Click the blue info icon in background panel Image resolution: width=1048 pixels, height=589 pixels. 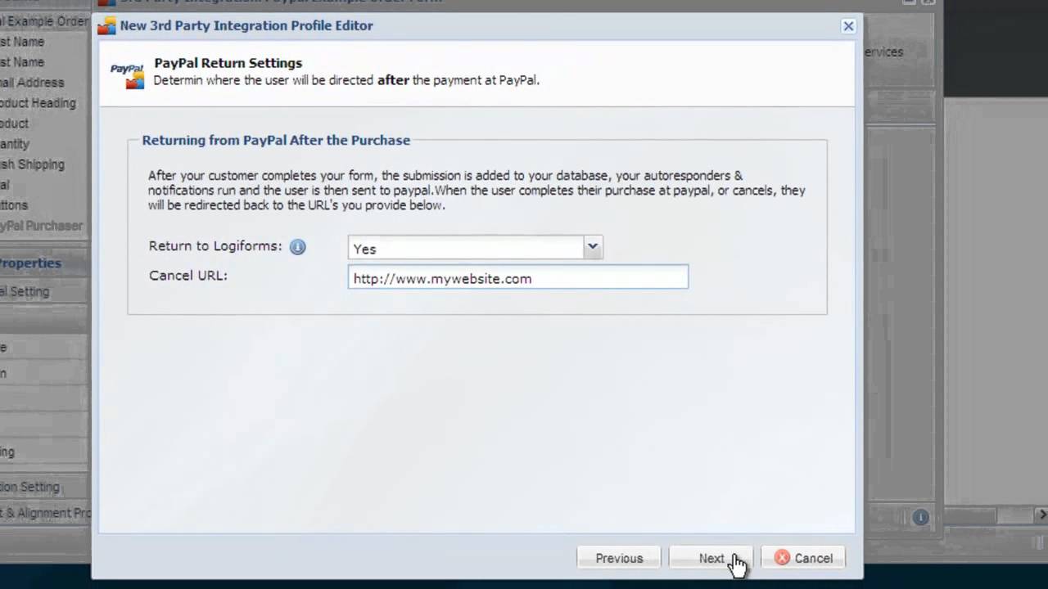point(920,517)
